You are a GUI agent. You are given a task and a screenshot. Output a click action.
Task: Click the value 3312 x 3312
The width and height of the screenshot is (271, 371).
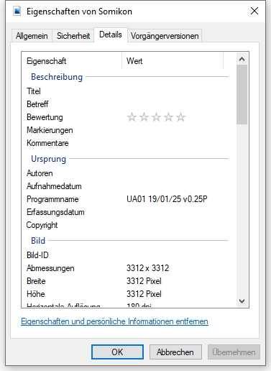point(148,268)
